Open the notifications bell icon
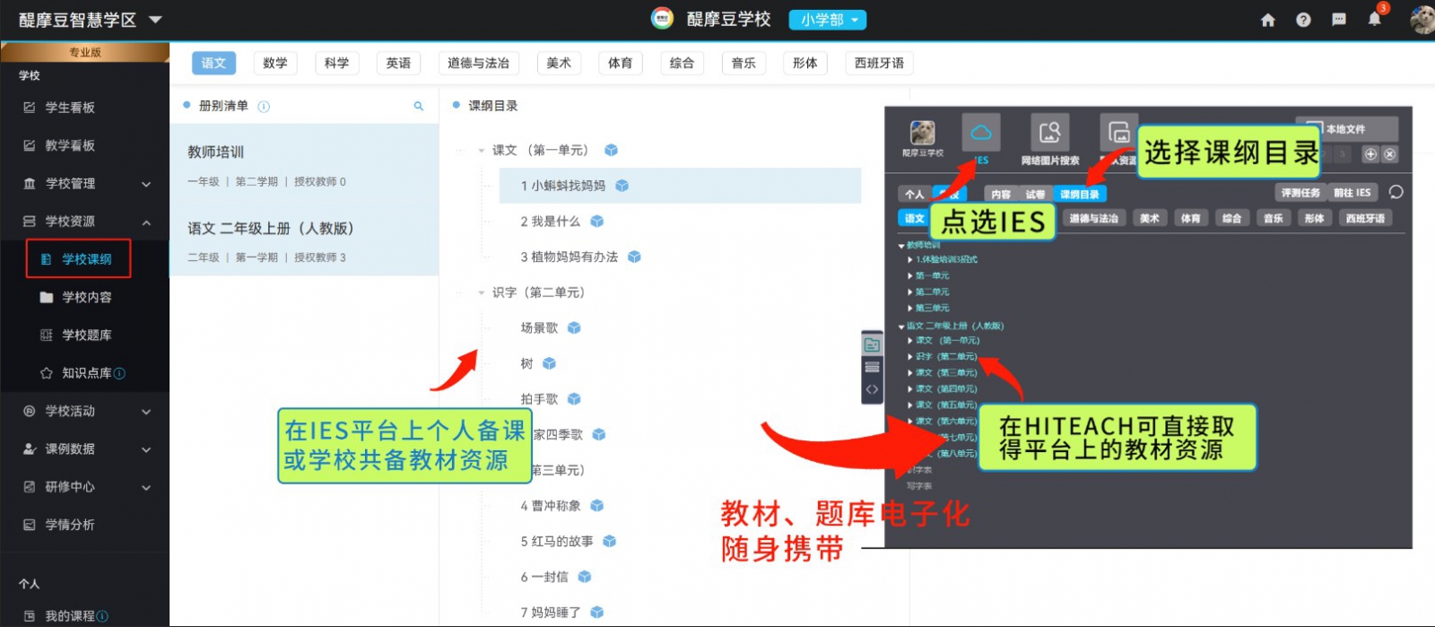 tap(1374, 19)
